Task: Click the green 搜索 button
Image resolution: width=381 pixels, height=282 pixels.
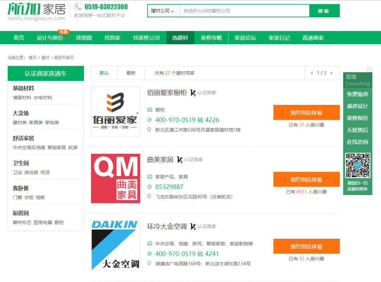Action: tap(324, 11)
